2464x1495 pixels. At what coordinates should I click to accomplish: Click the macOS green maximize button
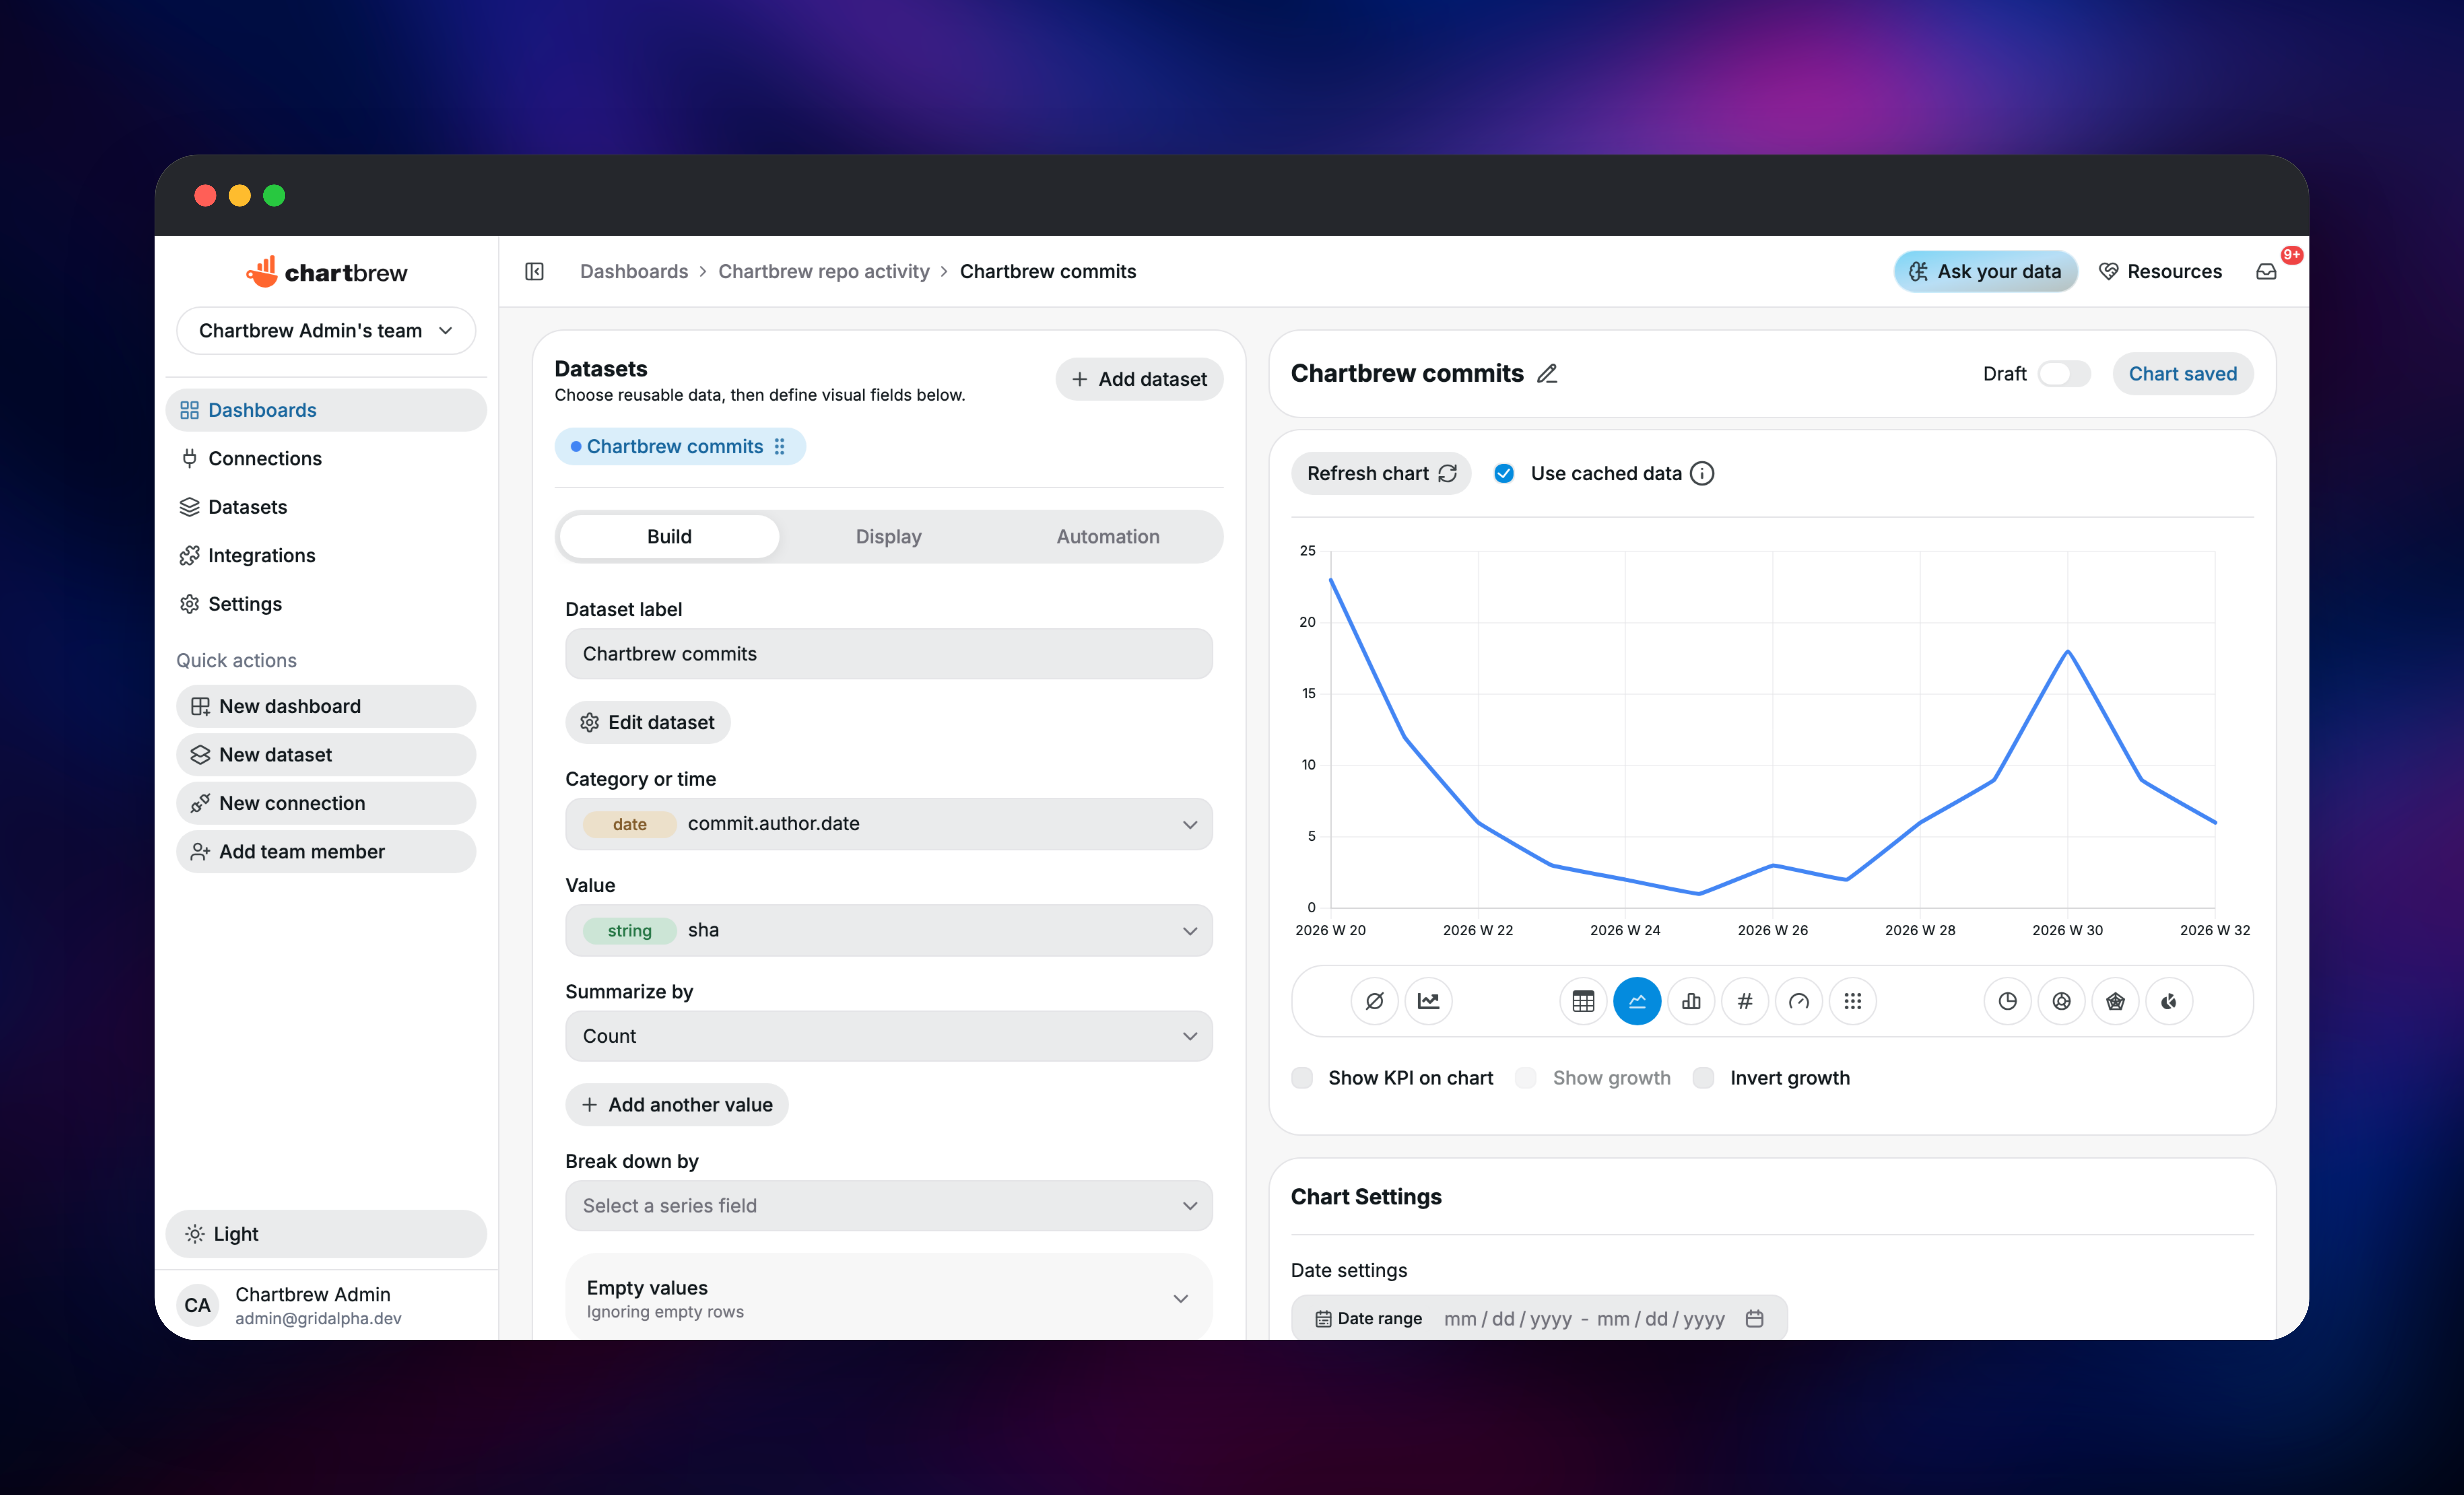(x=274, y=196)
